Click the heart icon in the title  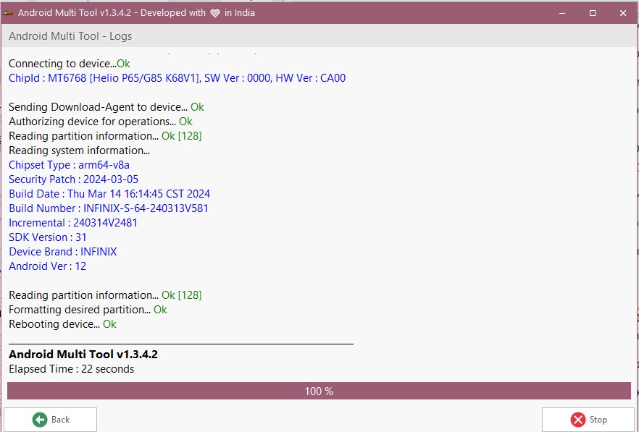(215, 13)
